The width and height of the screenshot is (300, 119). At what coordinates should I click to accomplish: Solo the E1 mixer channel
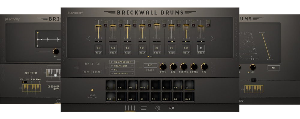click(164, 21)
